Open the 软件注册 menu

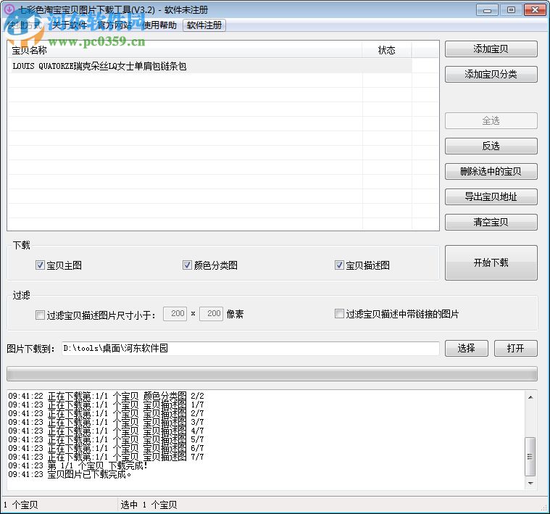(x=204, y=25)
